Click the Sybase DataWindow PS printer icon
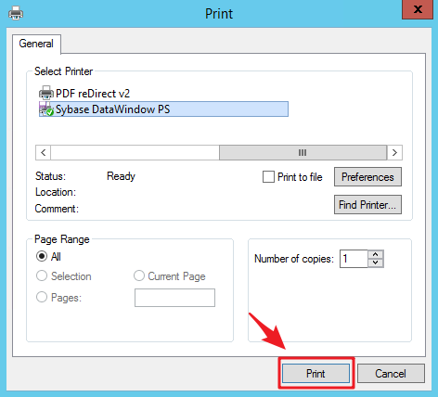The width and height of the screenshot is (438, 397). (x=46, y=109)
